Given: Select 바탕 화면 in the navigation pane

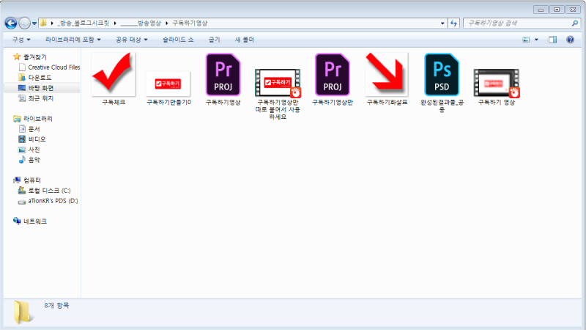Looking at the screenshot, I should point(36,88).
